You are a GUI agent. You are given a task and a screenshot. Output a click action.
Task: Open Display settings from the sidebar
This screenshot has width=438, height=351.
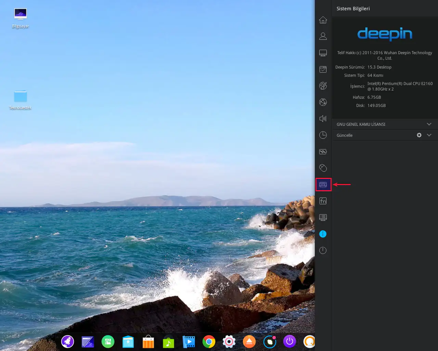pyautogui.click(x=323, y=52)
